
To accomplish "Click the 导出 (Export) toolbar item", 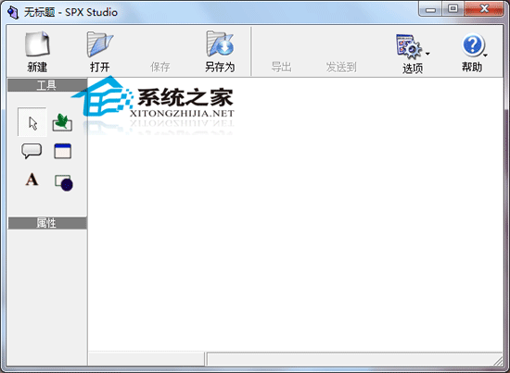I will click(281, 67).
